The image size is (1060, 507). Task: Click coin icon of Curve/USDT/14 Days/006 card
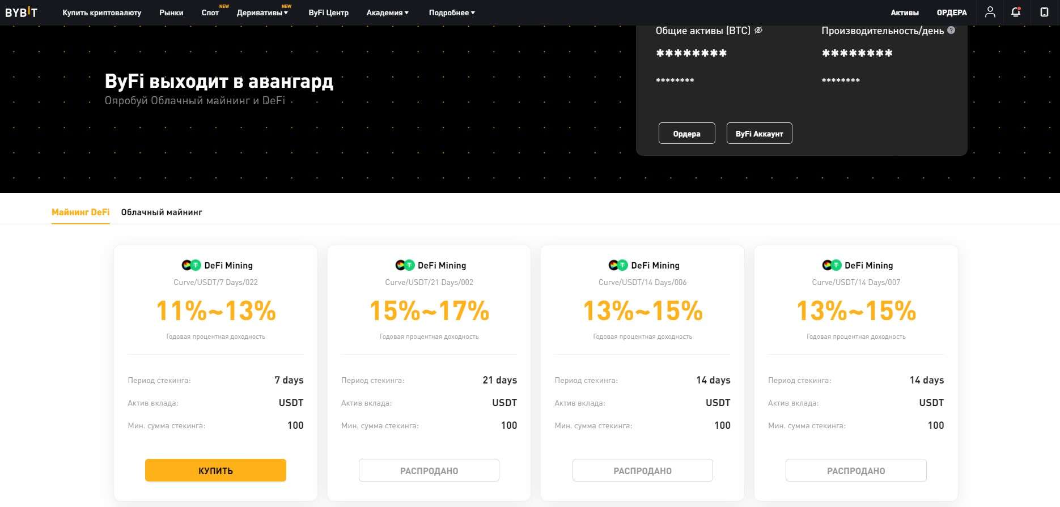click(x=618, y=265)
